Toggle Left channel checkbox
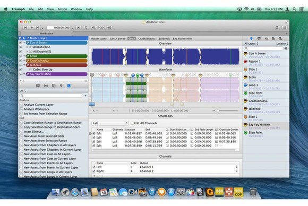The height and width of the screenshot is (206, 308). (94, 167)
